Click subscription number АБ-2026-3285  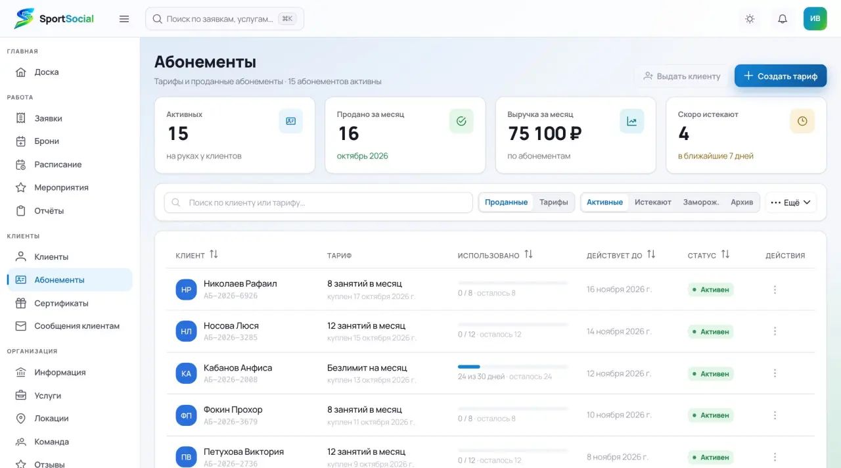(x=231, y=338)
